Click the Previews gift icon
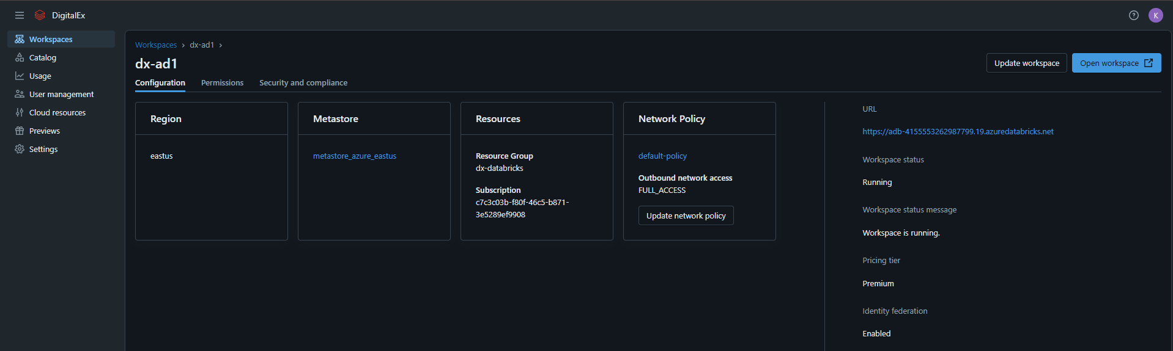 (20, 131)
